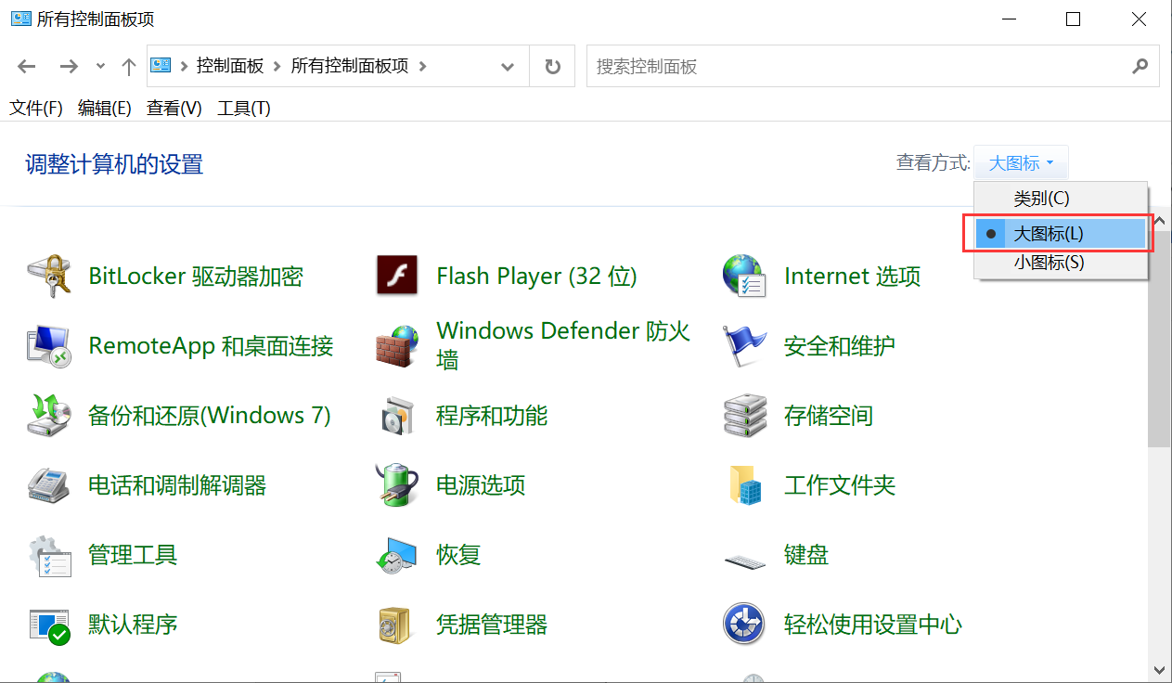Open the Internet 选项 globe icon

(x=744, y=276)
